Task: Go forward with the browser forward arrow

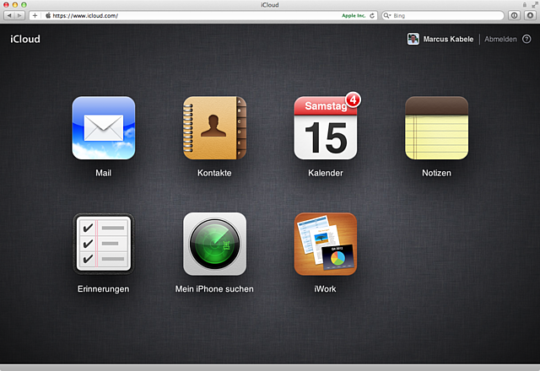Action: click(19, 15)
